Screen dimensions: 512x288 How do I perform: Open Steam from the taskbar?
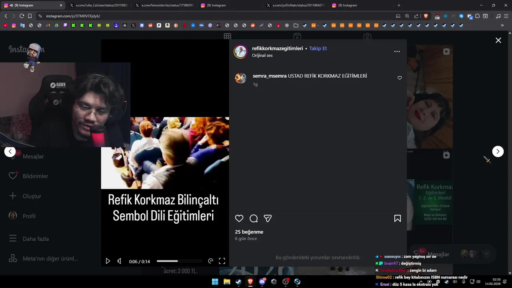click(x=238, y=282)
